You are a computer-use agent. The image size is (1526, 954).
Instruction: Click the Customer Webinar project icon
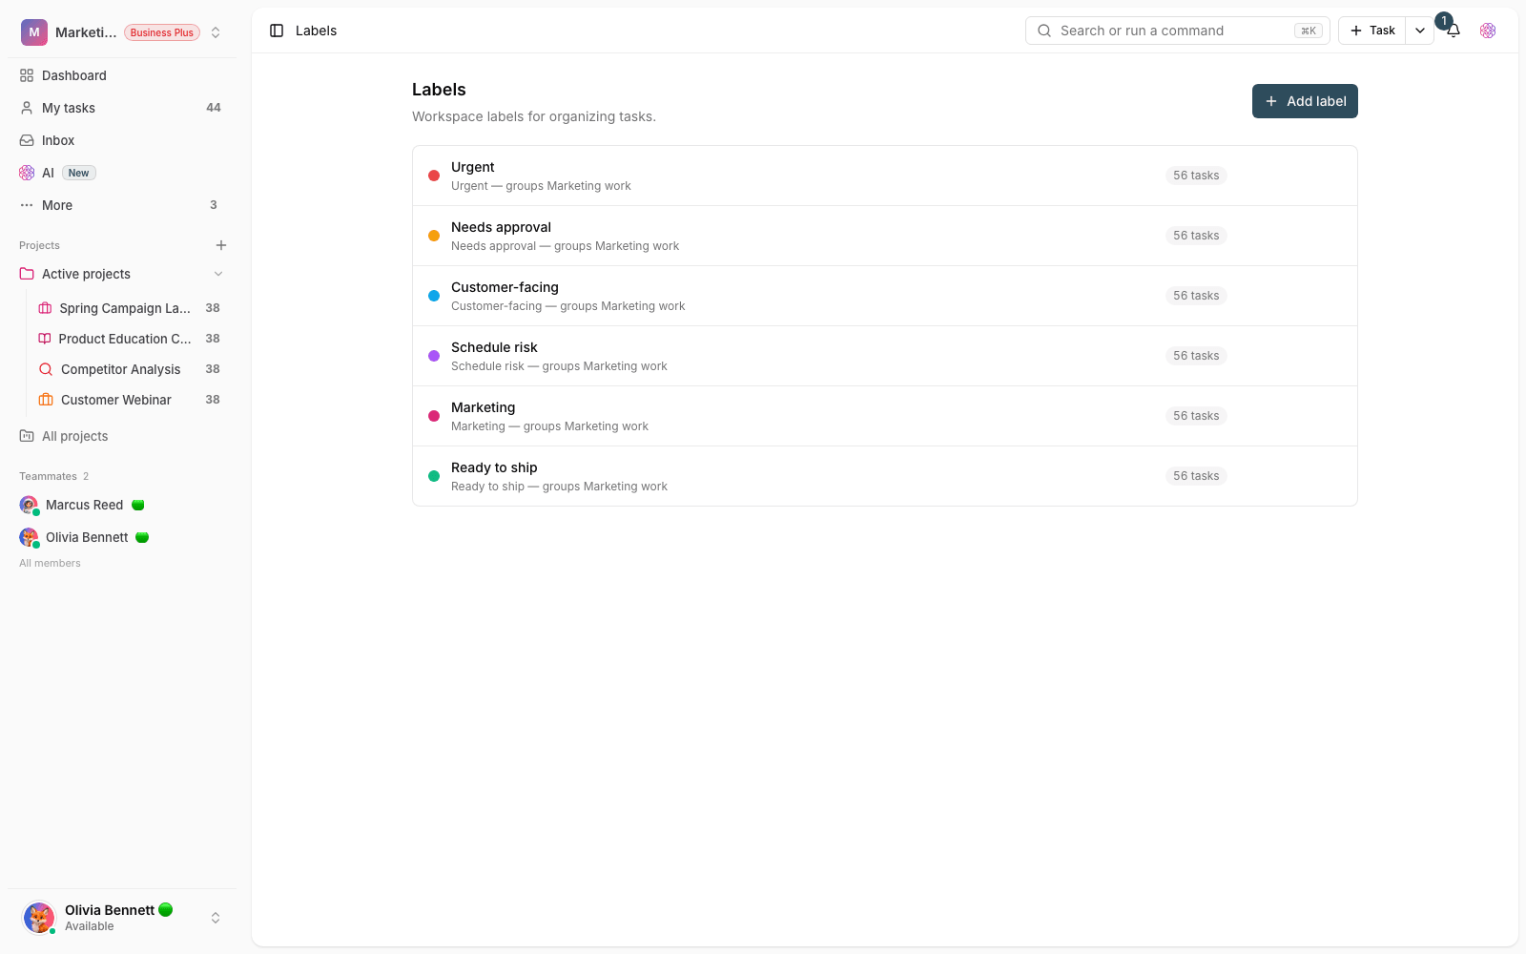46,400
